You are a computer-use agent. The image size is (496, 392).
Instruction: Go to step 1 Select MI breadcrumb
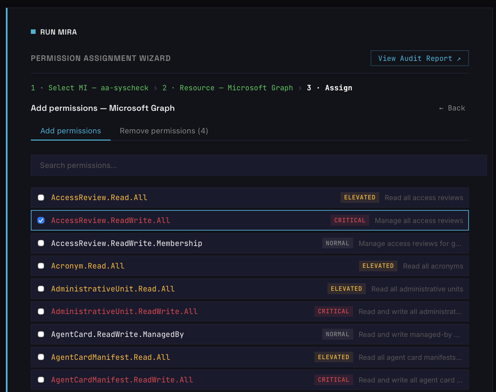pyautogui.click(x=90, y=88)
